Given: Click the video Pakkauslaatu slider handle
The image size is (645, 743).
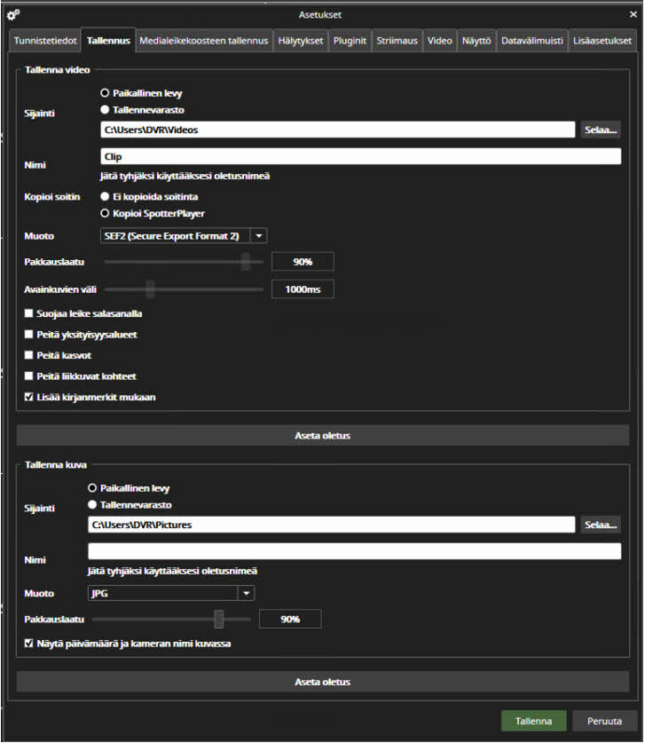Looking at the screenshot, I should click(246, 261).
